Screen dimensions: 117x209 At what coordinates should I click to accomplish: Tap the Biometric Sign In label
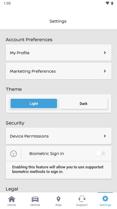tap(47, 154)
